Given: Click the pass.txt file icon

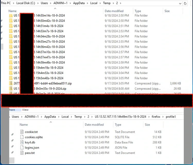Looking at the screenshot, I should (22, 153).
